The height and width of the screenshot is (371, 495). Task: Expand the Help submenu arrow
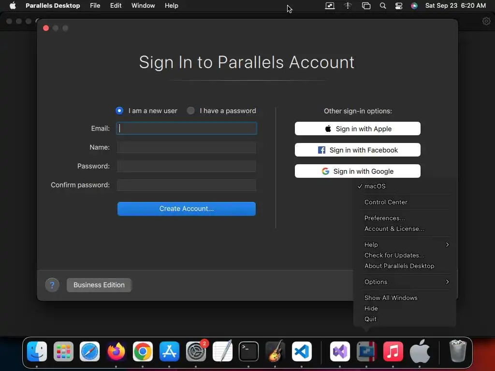(447, 244)
